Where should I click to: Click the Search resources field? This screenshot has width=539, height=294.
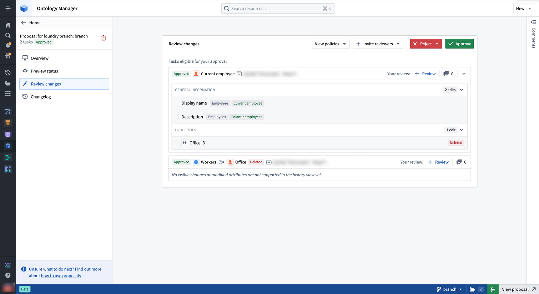click(x=277, y=9)
